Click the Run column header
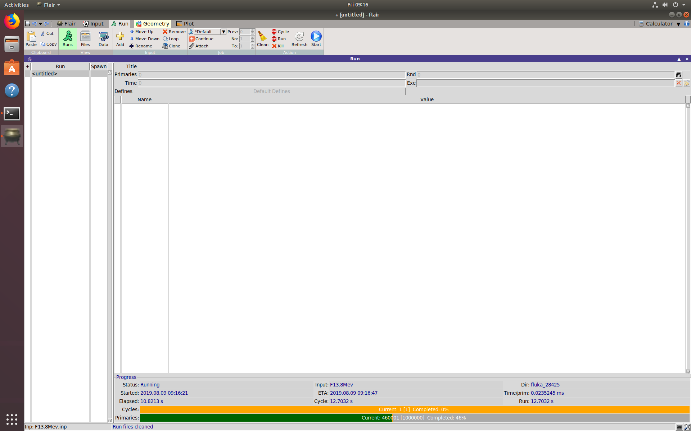Screen dimensions: 691x431 click(60, 66)
